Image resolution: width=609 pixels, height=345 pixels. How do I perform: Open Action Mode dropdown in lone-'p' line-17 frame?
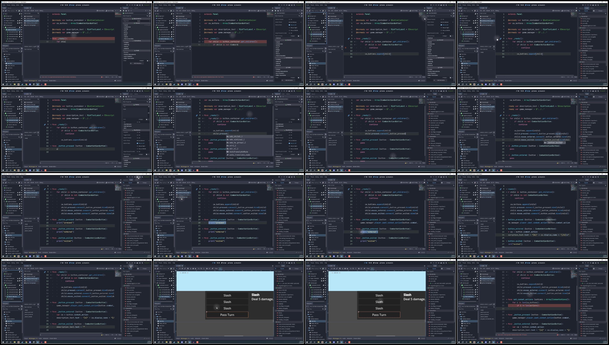pyautogui.click(x=143, y=140)
